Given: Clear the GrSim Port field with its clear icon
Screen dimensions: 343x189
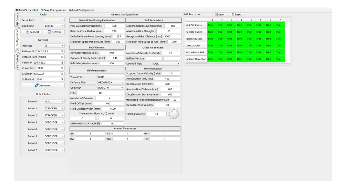Looking at the screenshot, I should [x=62, y=79].
